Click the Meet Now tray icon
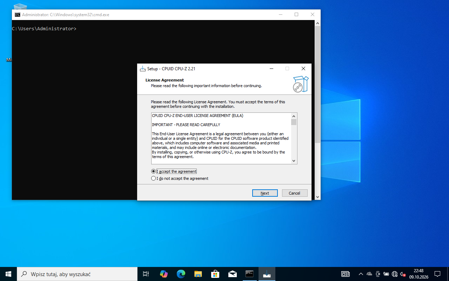The image size is (449, 281). click(378, 274)
